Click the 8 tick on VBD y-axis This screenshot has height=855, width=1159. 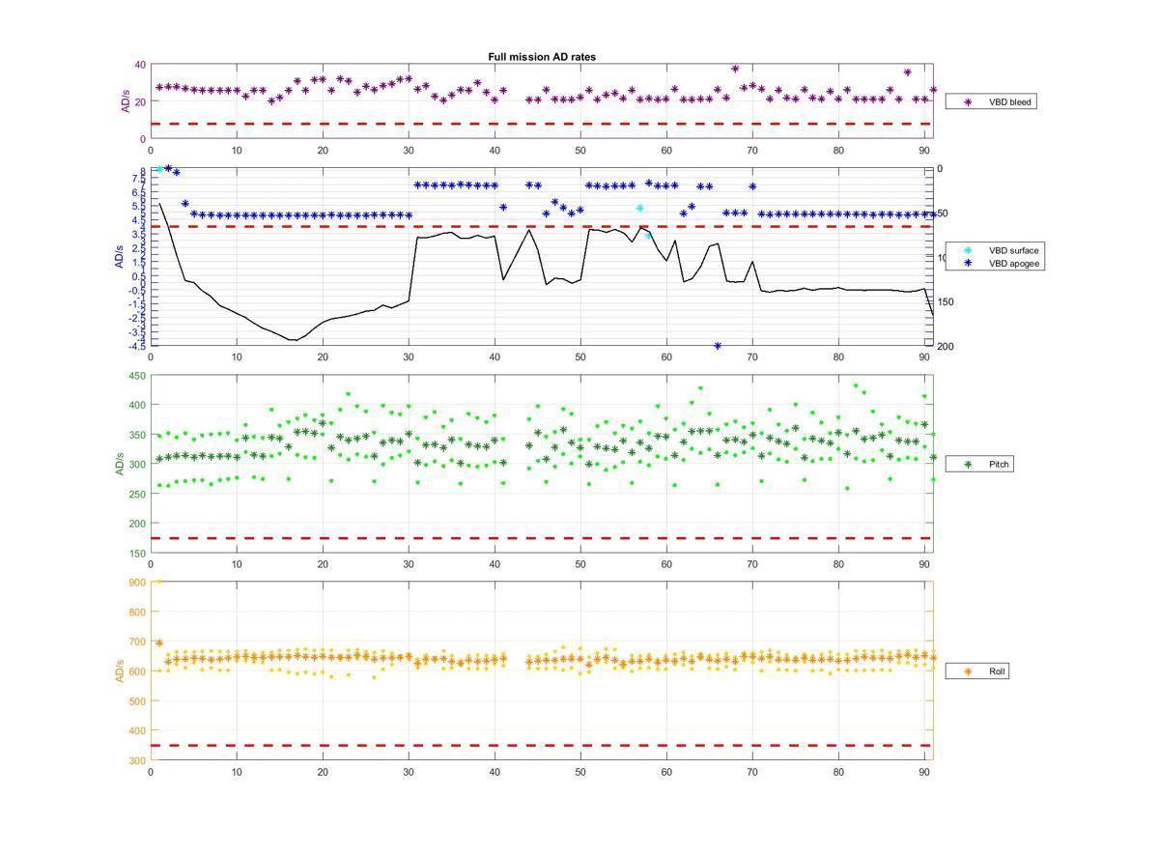click(142, 172)
